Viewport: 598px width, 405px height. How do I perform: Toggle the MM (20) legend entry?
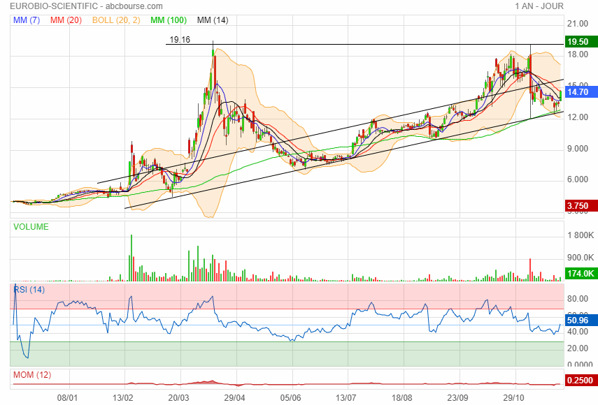65,20
